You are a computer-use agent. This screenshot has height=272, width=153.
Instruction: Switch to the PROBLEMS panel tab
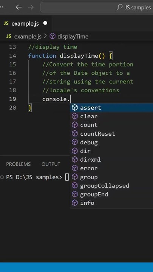point(19,164)
